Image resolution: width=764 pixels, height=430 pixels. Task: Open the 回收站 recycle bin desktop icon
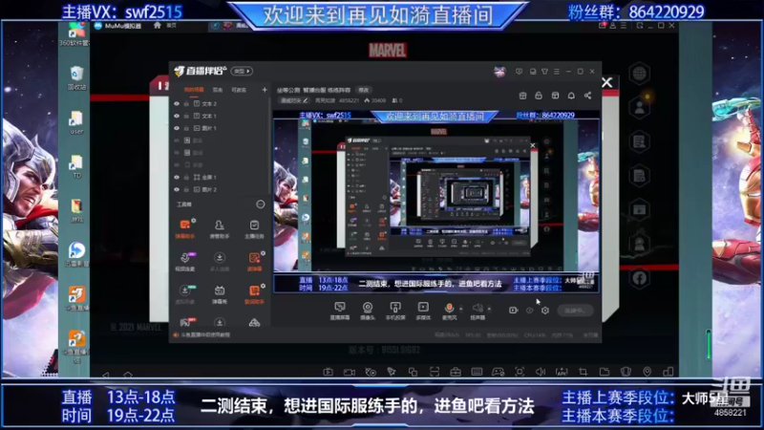(x=76, y=78)
